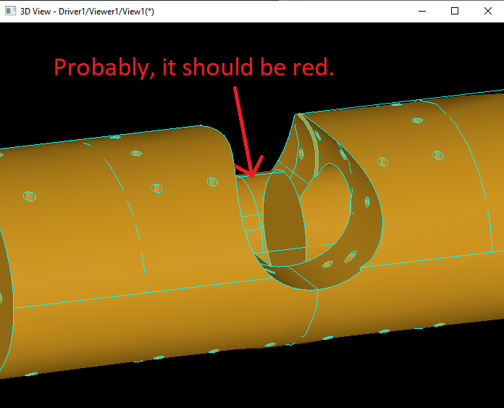Select the topmost hole on left cylinder body

[136, 153]
